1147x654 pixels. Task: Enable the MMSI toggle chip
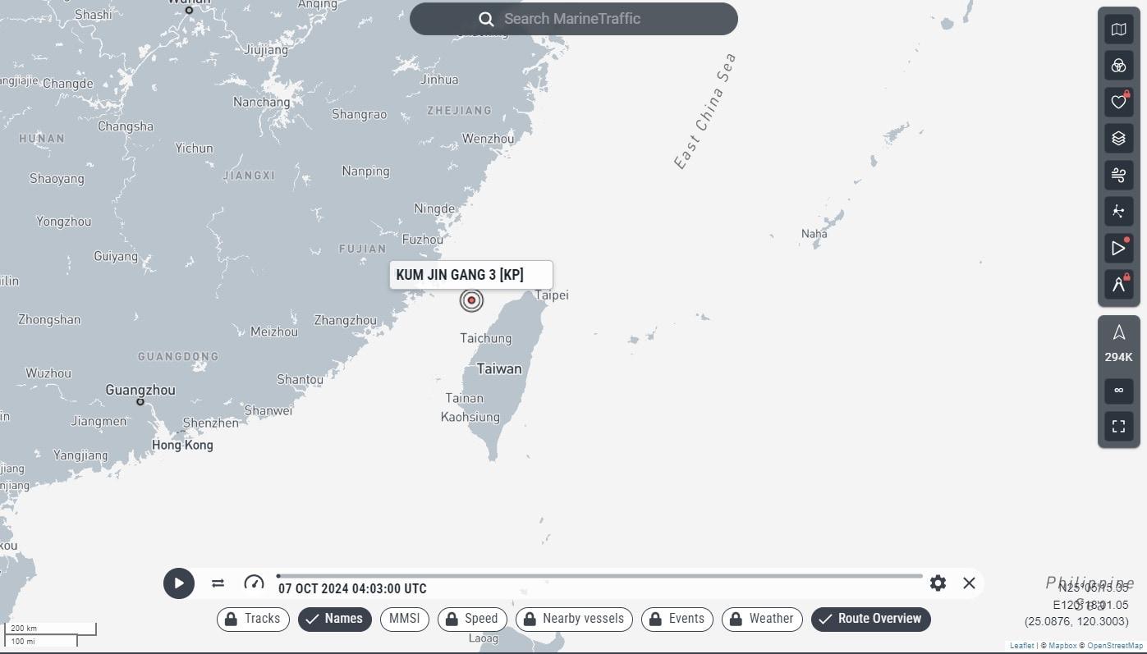[x=404, y=619]
